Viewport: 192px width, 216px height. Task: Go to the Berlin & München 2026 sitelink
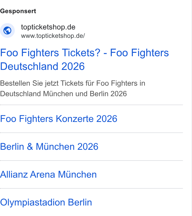(49, 147)
